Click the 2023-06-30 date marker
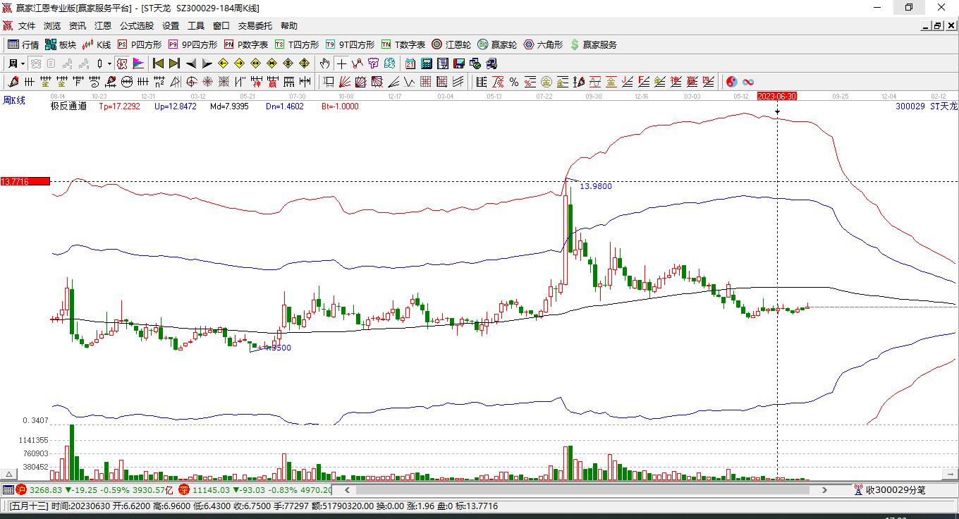The image size is (959, 519). 777,96
